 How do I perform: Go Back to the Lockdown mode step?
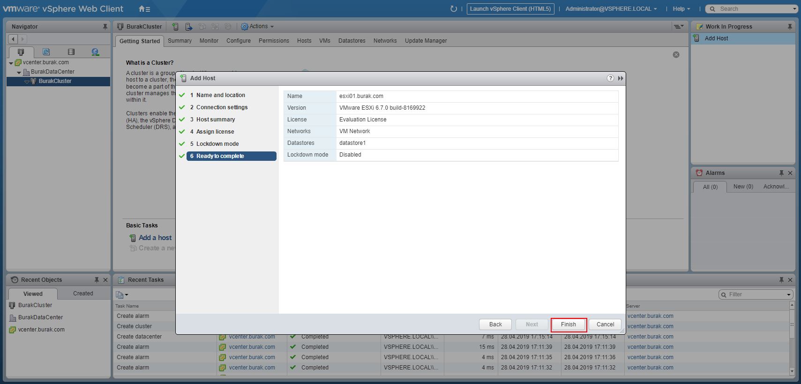click(x=495, y=324)
